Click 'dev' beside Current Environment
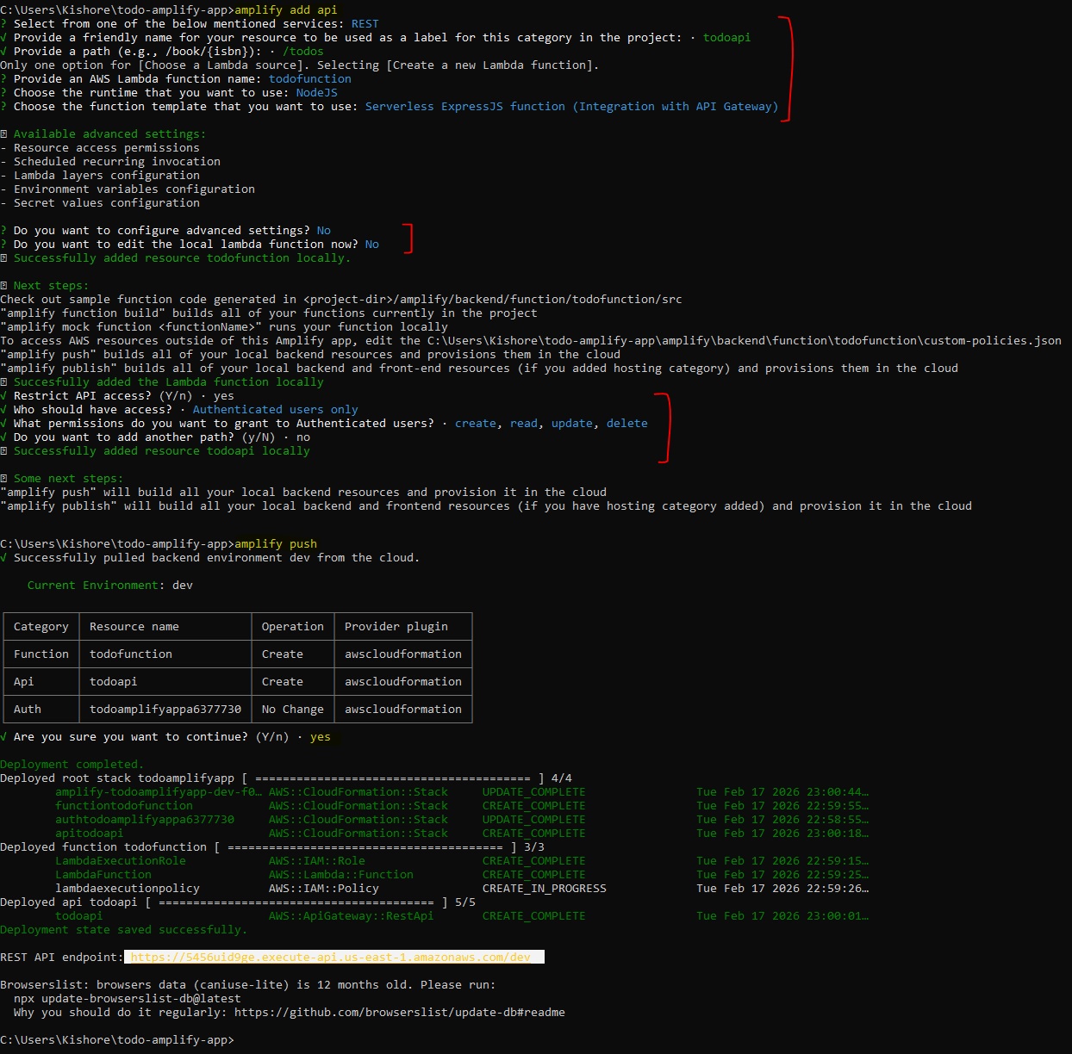This screenshot has width=1072, height=1054. (x=182, y=585)
